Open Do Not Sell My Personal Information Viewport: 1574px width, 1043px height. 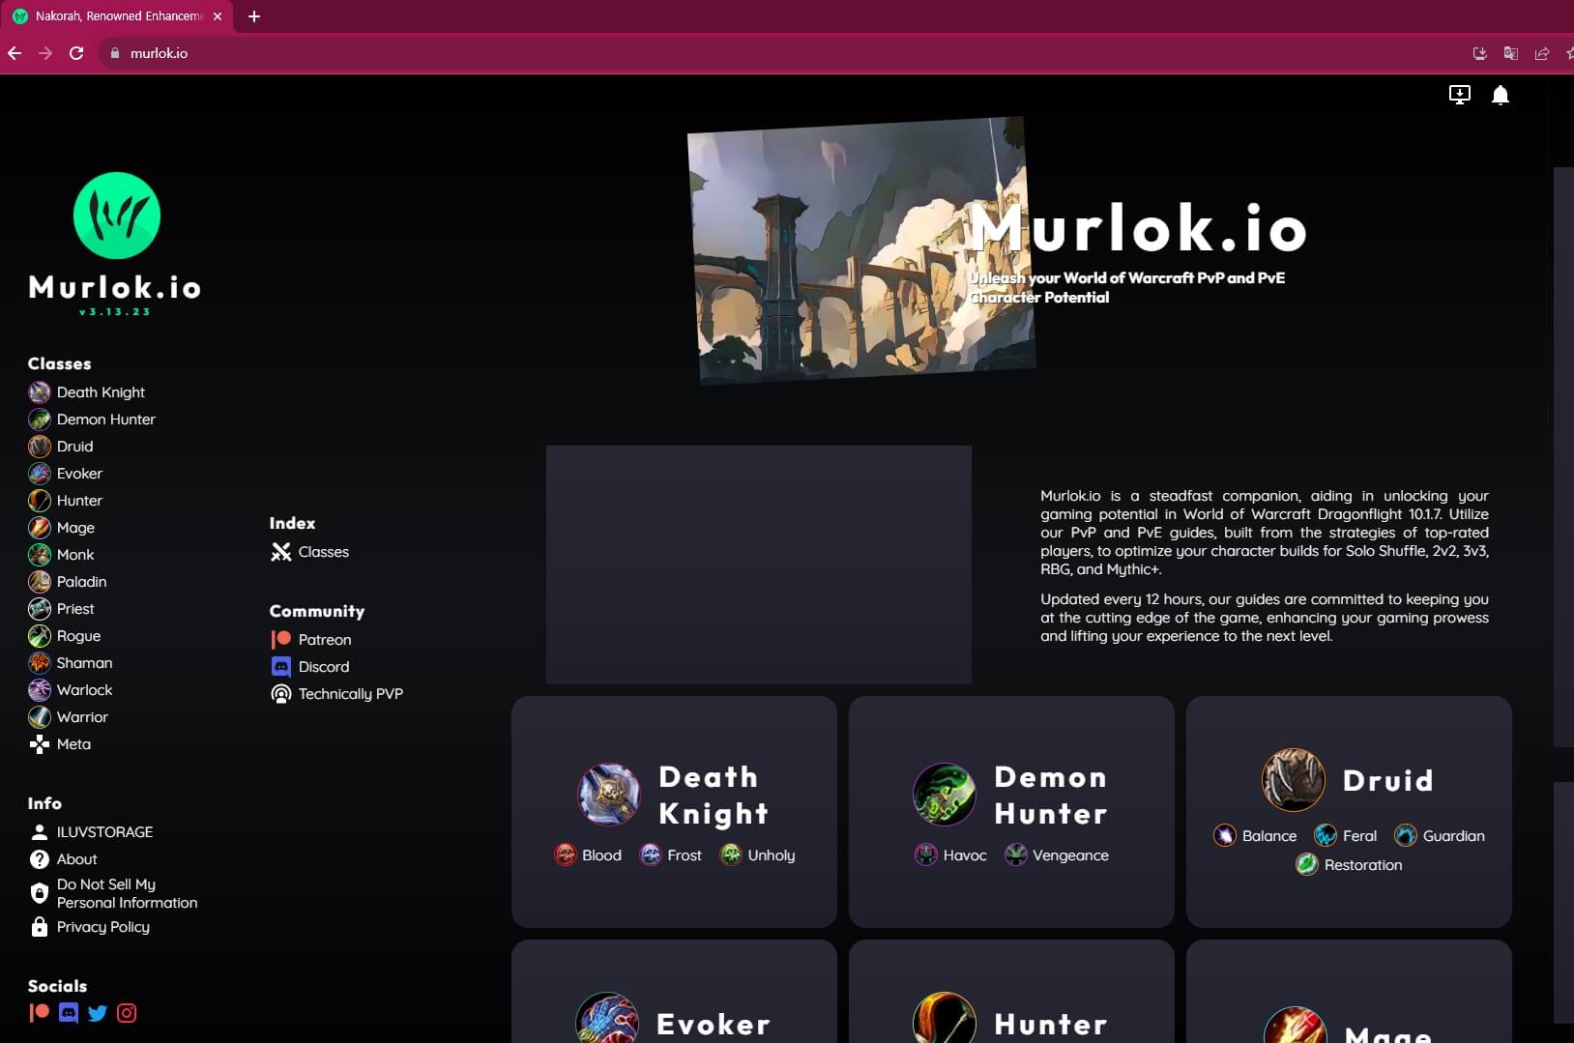click(x=113, y=893)
